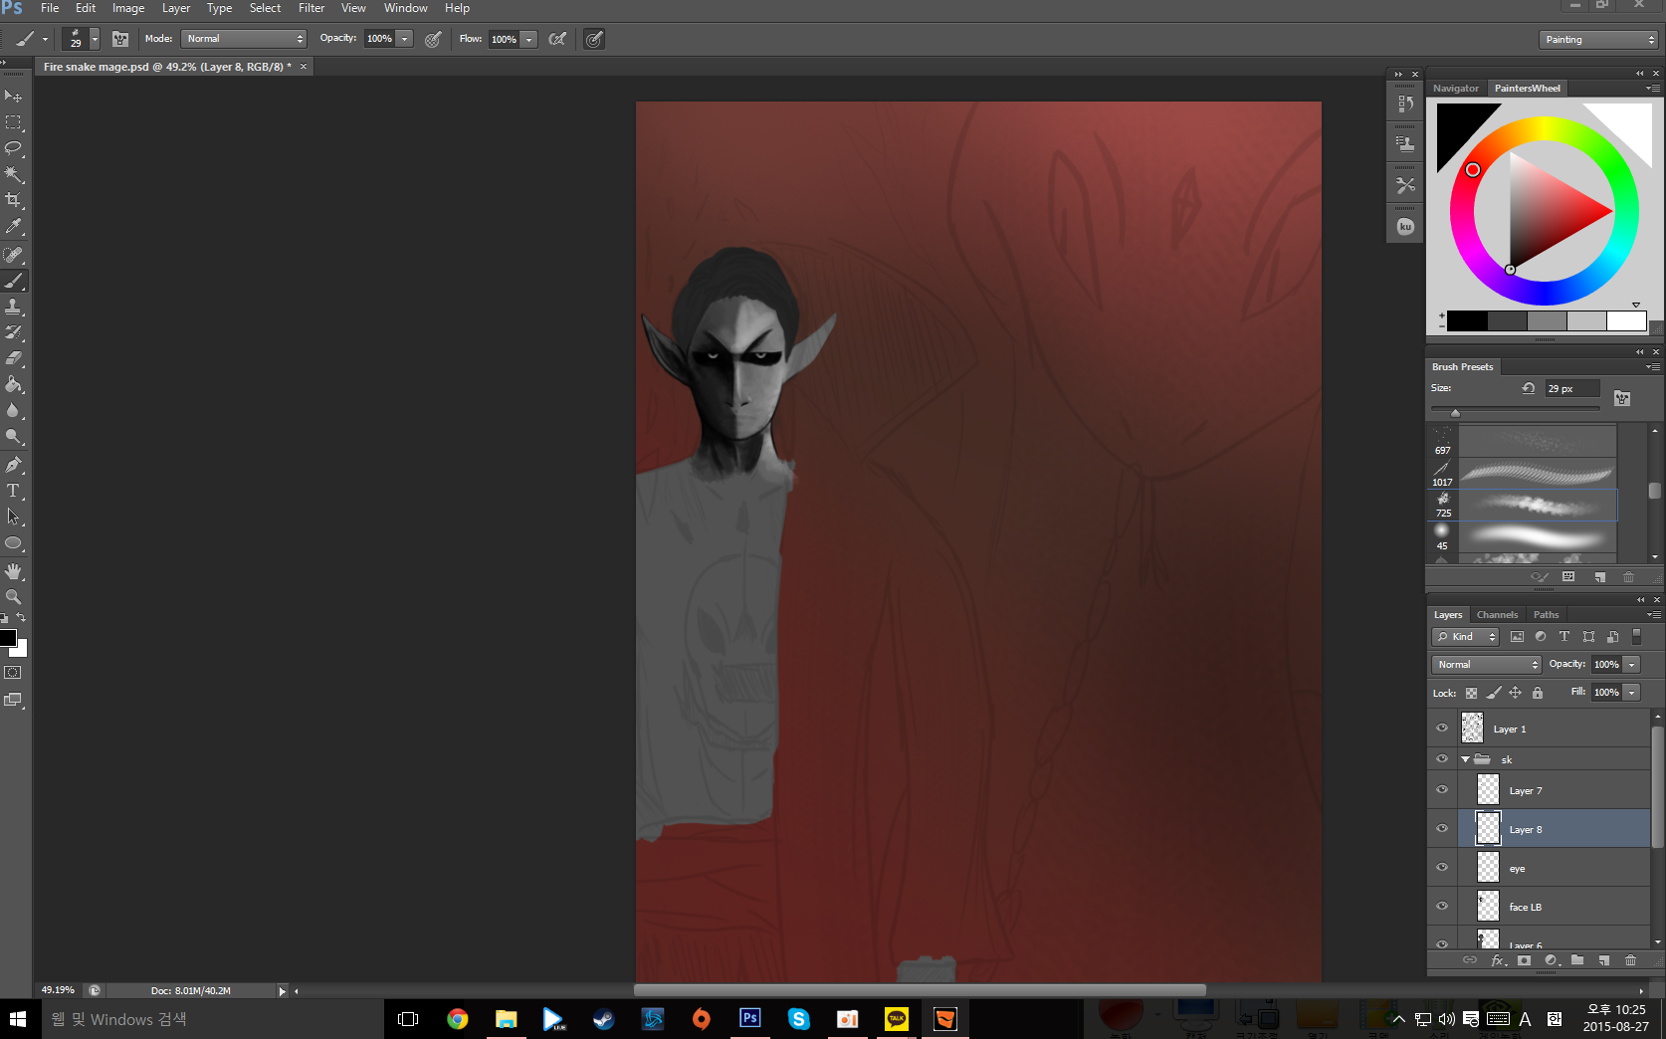This screenshot has width=1666, height=1039.
Task: Select the Zoom tool
Action: pyautogui.click(x=13, y=597)
